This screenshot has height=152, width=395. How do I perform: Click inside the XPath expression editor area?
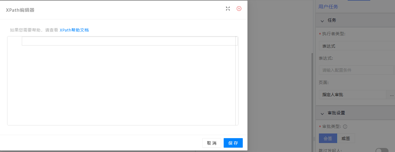[124, 80]
